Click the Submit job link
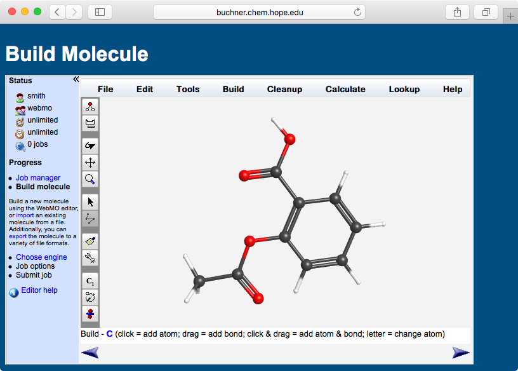Viewport: 518px width, 371px height. 33,275
